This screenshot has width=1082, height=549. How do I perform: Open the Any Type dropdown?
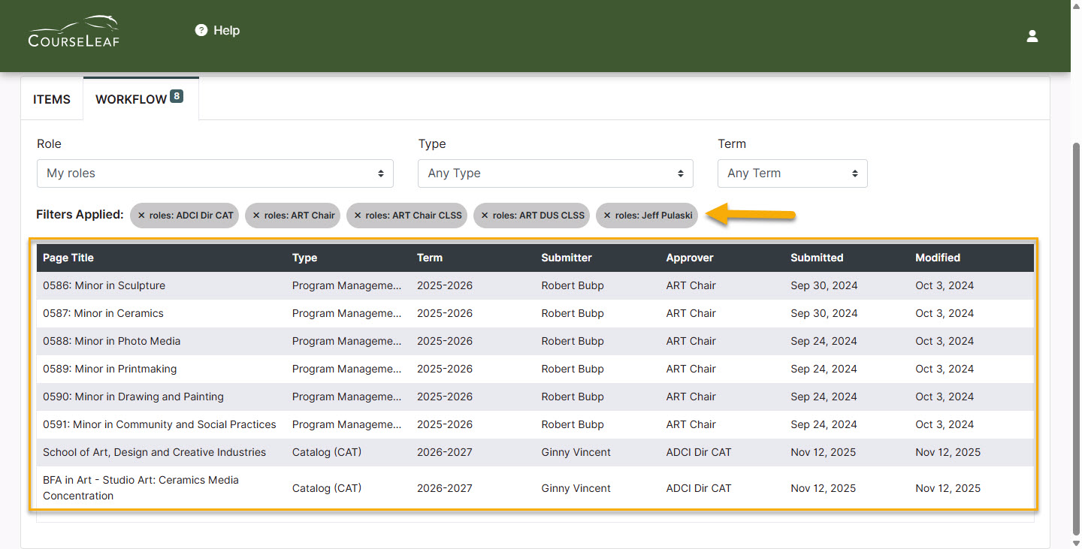click(x=555, y=173)
